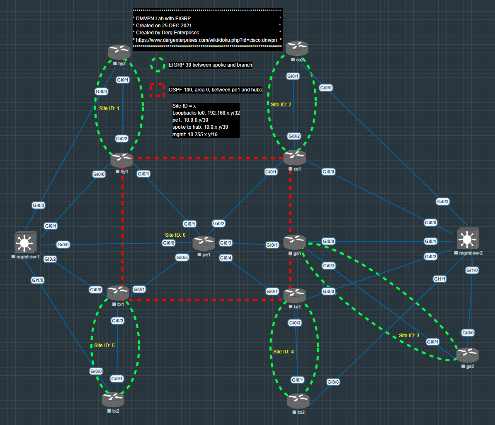Click the Gi0/5 interface label on pe1
The width and height of the screenshot is (495, 425).
pos(182,257)
